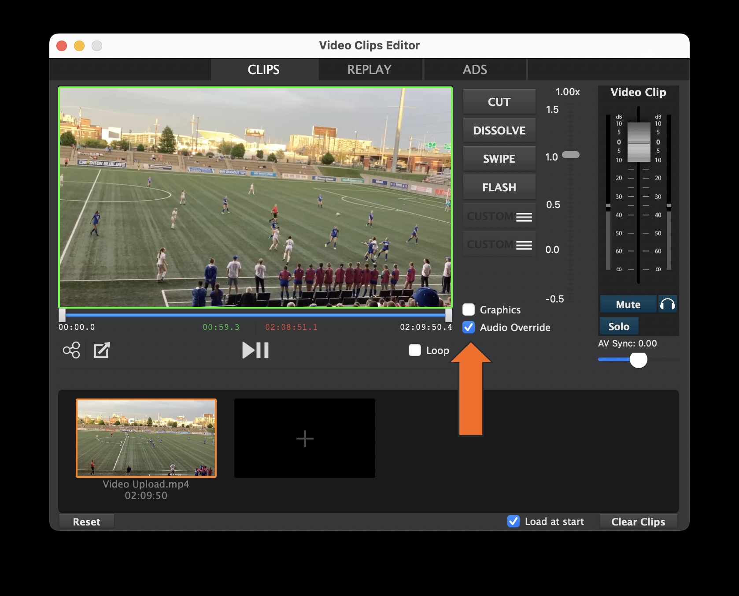
Task: Click the red remaining time 02:08:51.1
Action: coord(291,327)
